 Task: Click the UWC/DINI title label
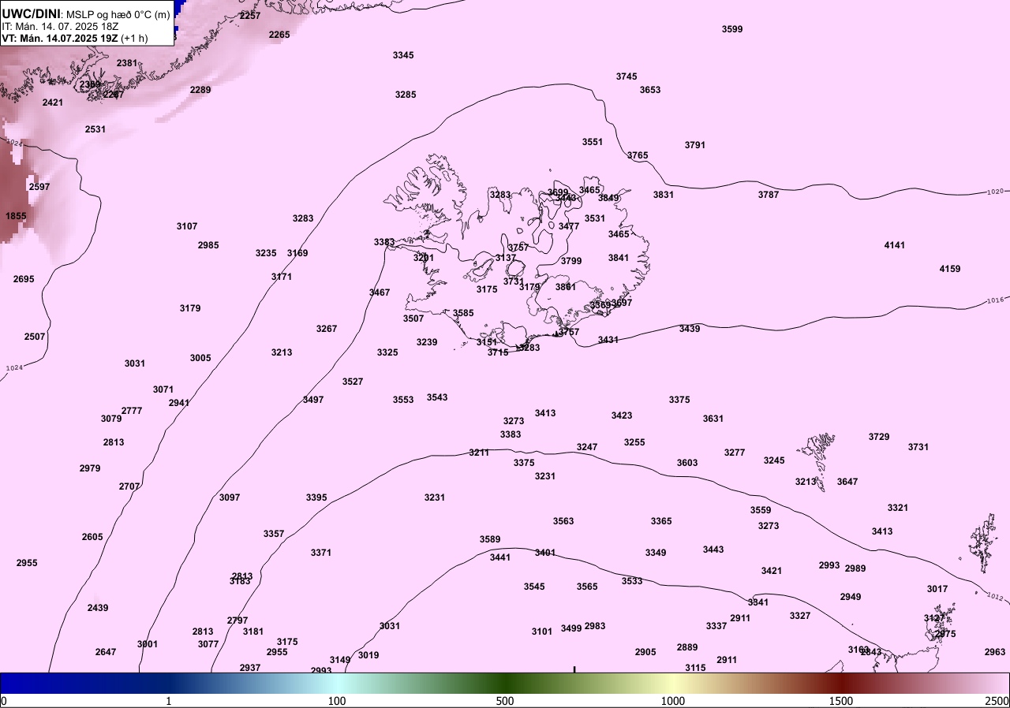tap(31, 13)
